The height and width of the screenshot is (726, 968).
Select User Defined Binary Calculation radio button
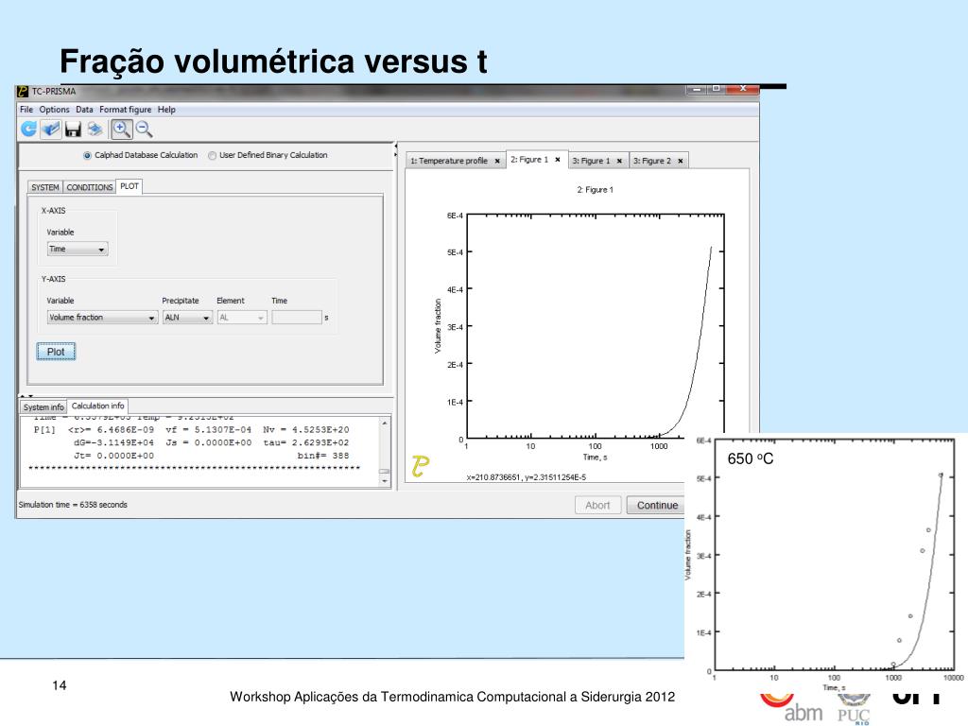(213, 156)
